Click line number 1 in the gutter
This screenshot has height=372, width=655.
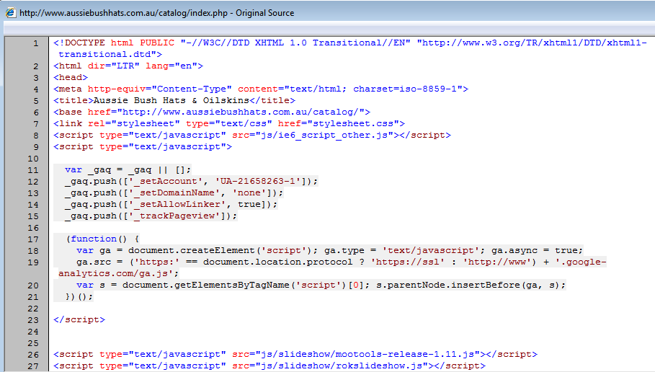tap(35, 43)
